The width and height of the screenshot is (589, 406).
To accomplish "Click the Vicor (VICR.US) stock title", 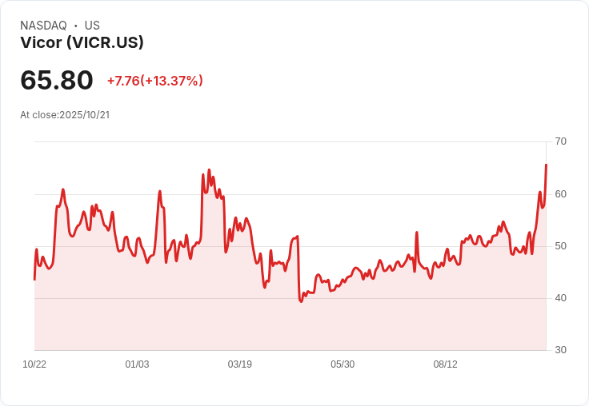I will [x=82, y=43].
